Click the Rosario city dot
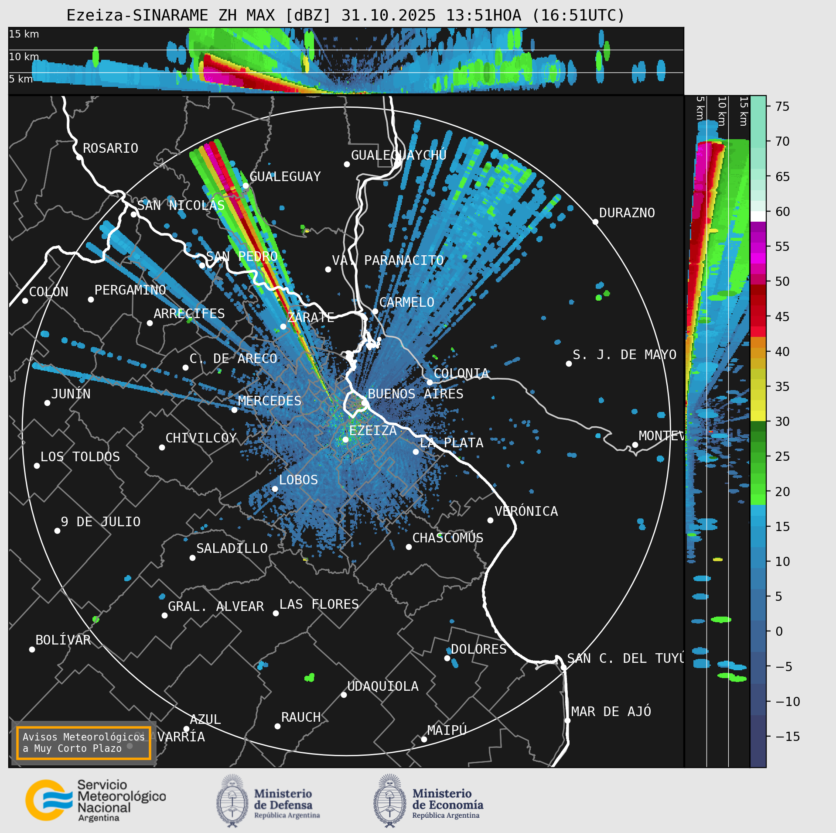836x833 pixels. (x=79, y=157)
